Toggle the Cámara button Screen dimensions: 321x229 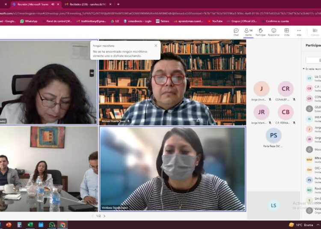click(315, 32)
